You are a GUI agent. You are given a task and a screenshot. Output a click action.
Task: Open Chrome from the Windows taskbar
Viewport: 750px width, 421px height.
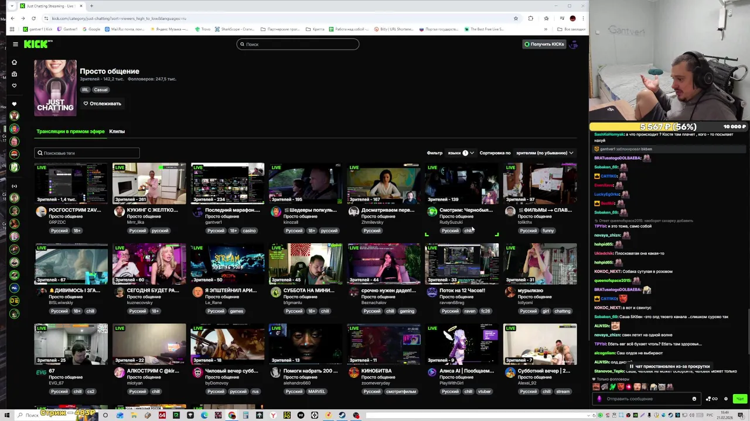pyautogui.click(x=232, y=415)
